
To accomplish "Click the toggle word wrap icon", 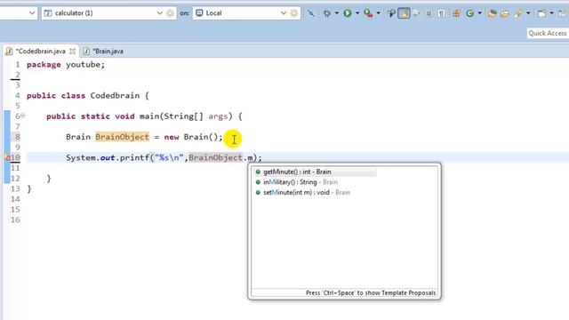I will tap(416, 13).
